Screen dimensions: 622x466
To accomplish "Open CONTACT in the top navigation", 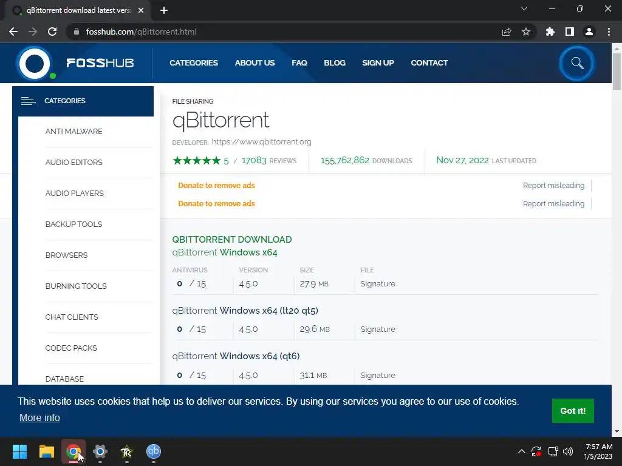I will tap(429, 63).
